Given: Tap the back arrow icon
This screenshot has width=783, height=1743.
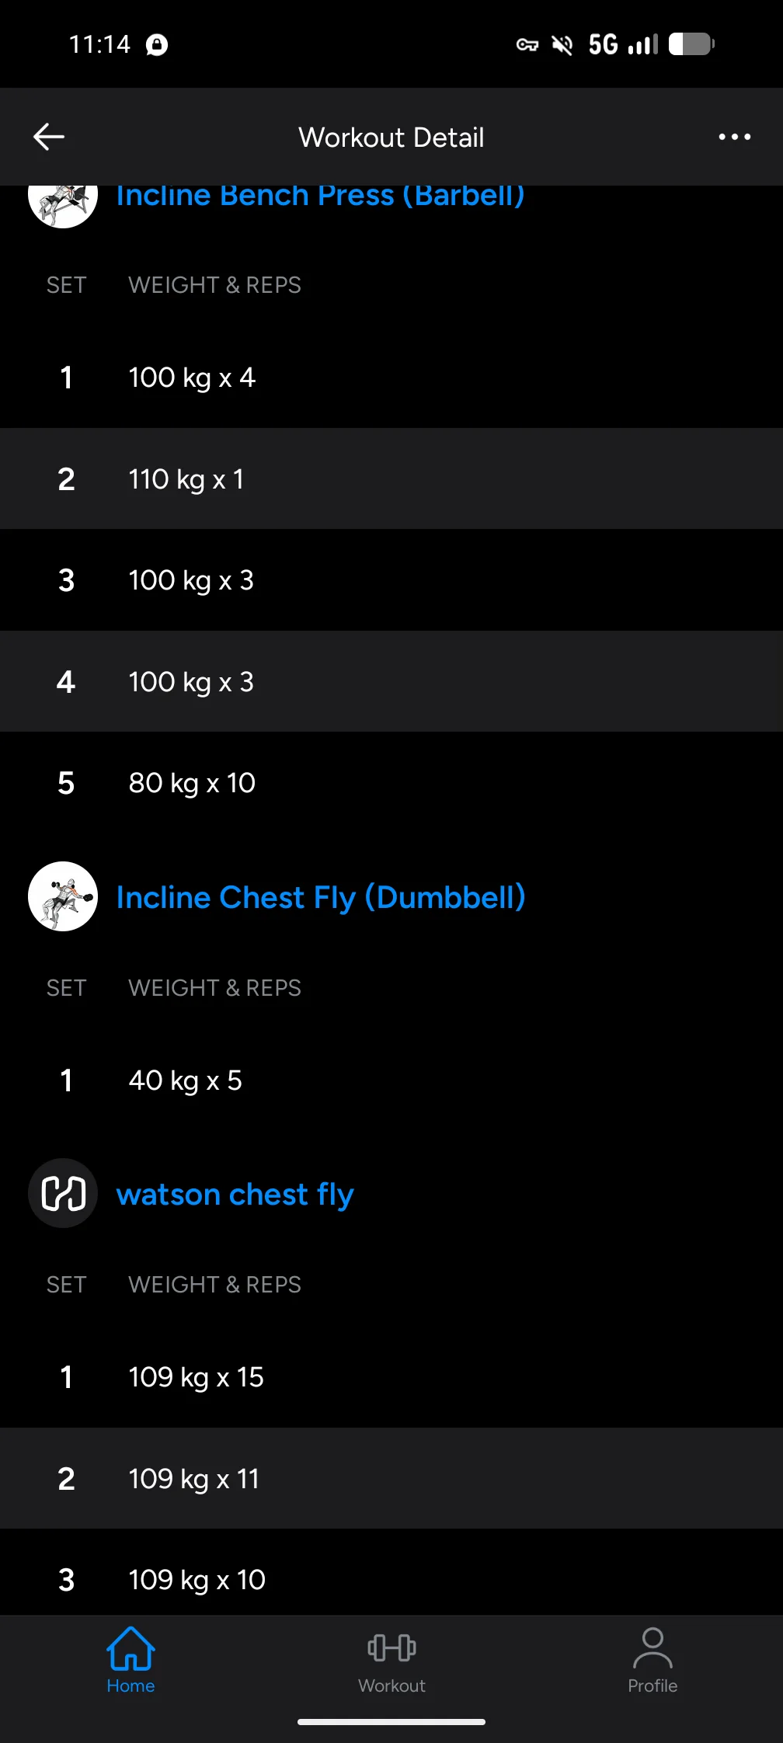Looking at the screenshot, I should 49,137.
